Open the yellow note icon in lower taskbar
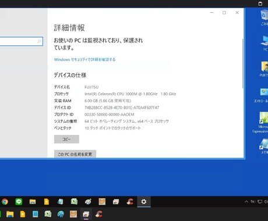The height and width of the screenshot is (221, 268). [x=23, y=214]
